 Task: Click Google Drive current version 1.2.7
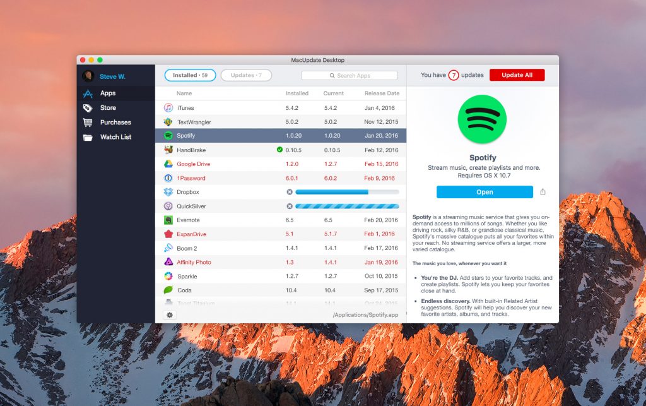point(331,164)
